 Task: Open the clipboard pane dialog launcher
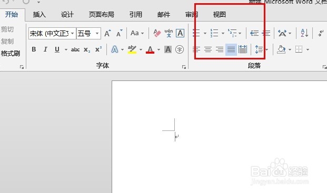22,67
